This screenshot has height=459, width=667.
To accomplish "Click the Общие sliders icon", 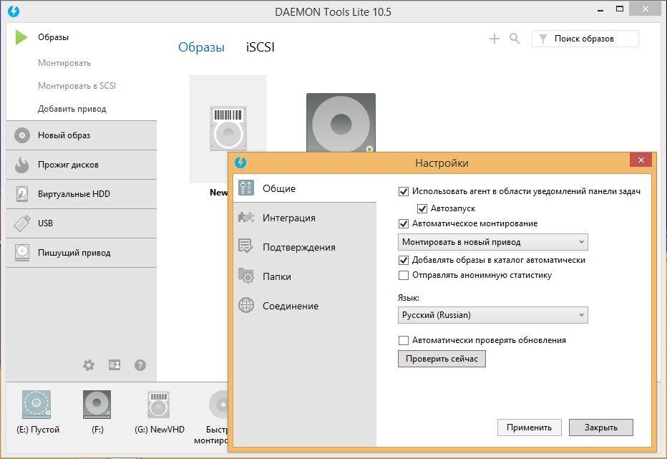I will (246, 188).
